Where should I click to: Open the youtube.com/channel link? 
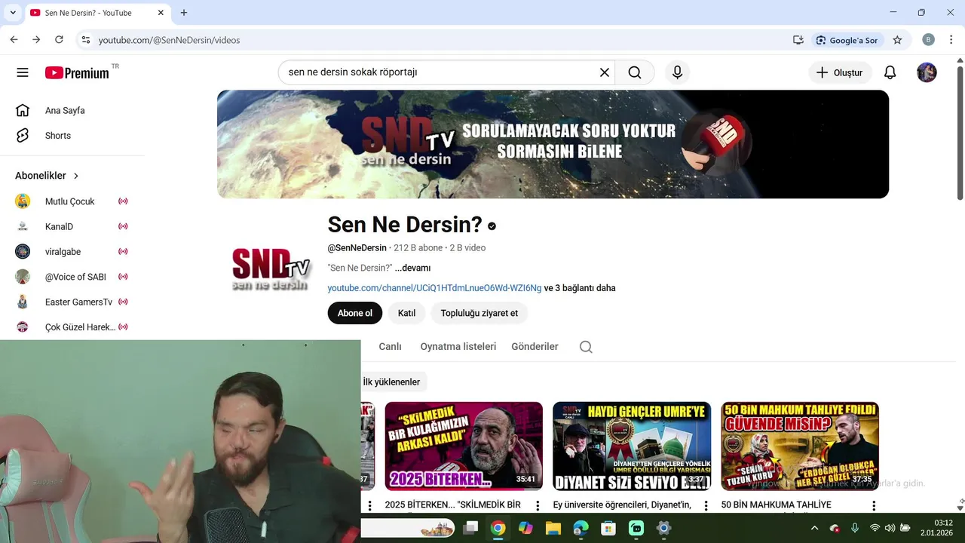434,288
